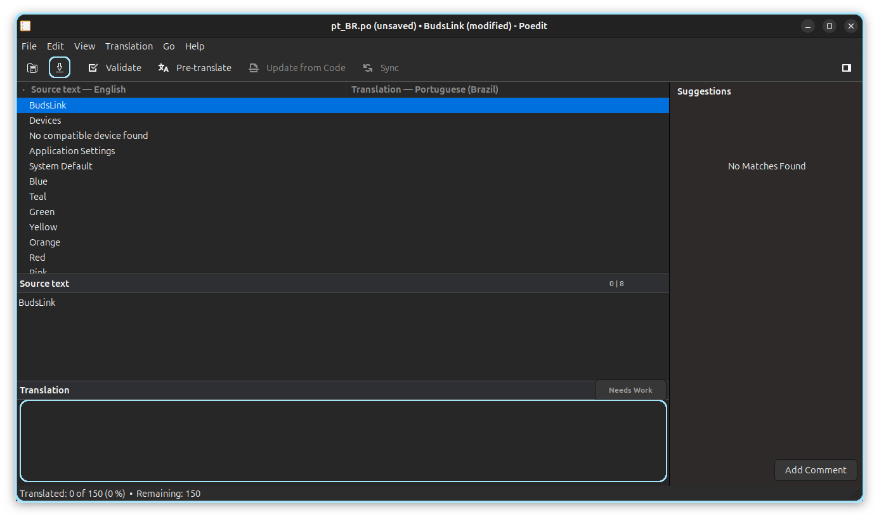This screenshot has width=879, height=519.
Task: Click the Sync arrows icon
Action: [368, 68]
